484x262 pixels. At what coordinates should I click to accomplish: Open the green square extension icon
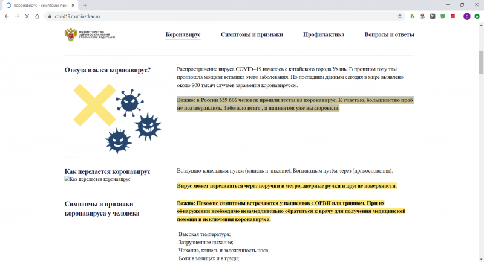coord(443,16)
